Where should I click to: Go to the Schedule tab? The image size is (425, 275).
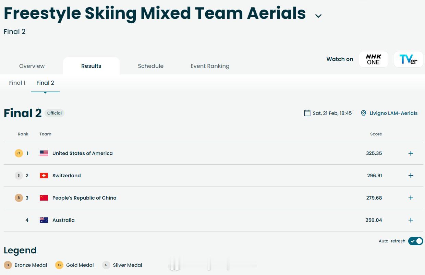(150, 66)
